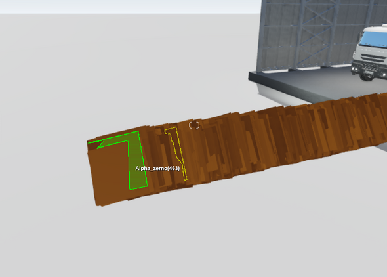Click the truck's blue windshield
Image resolution: width=387 pixels, height=277 pixels.
[376, 39]
